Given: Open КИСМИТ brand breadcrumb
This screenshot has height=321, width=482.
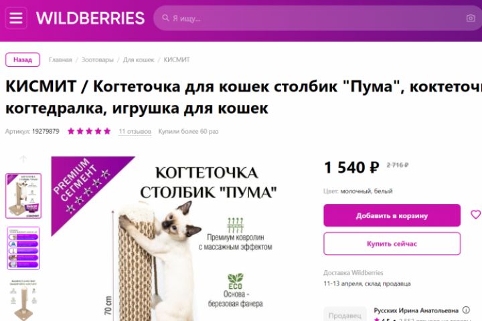Looking at the screenshot, I should (x=177, y=60).
